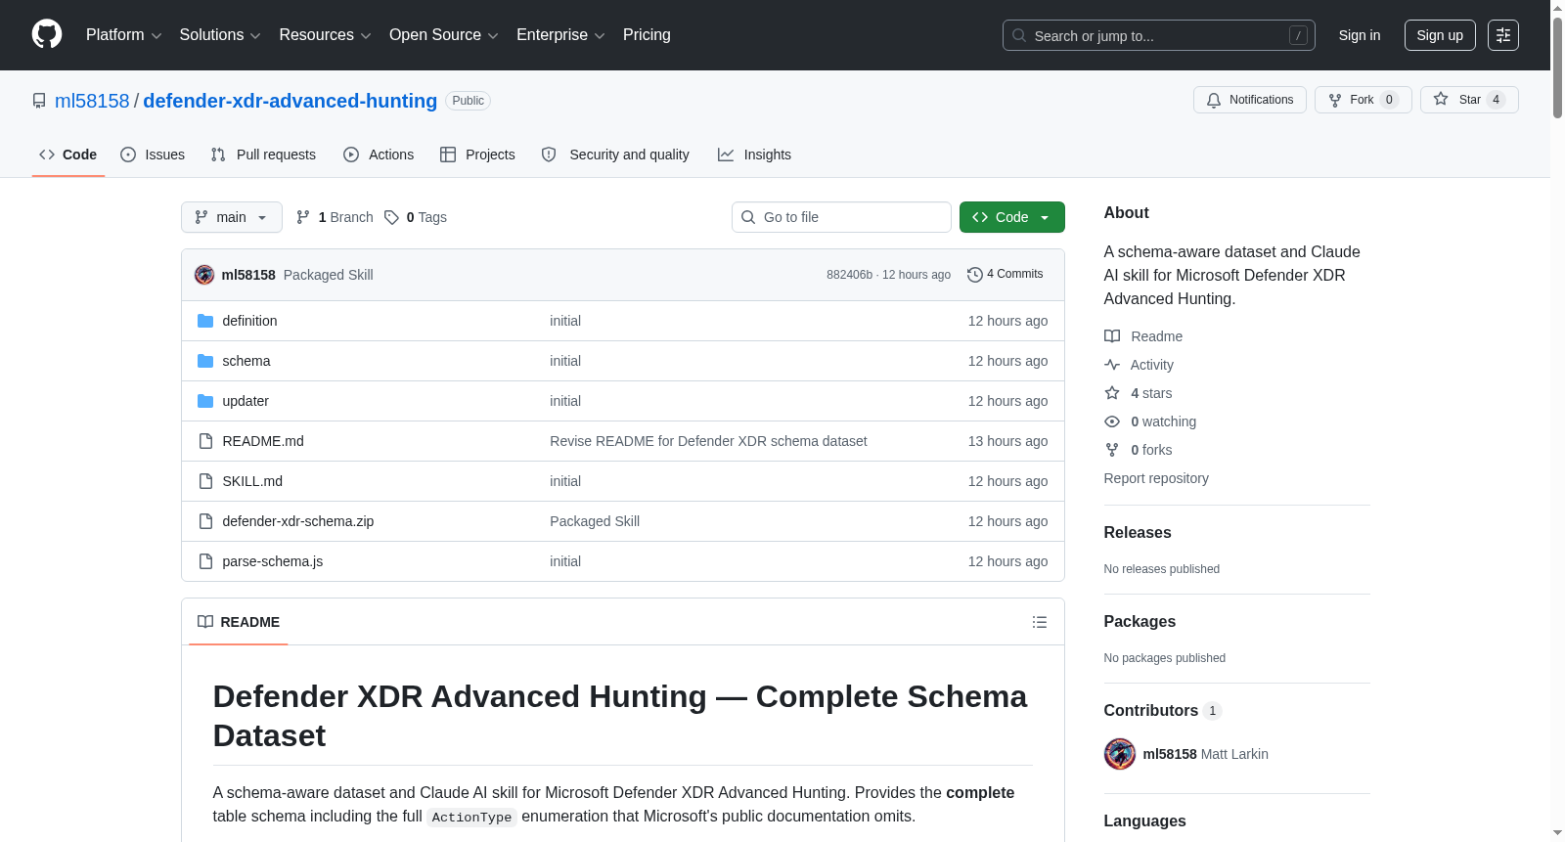Switch to the Pull requests tab
This screenshot has height=842, width=1565.
pyautogui.click(x=263, y=155)
